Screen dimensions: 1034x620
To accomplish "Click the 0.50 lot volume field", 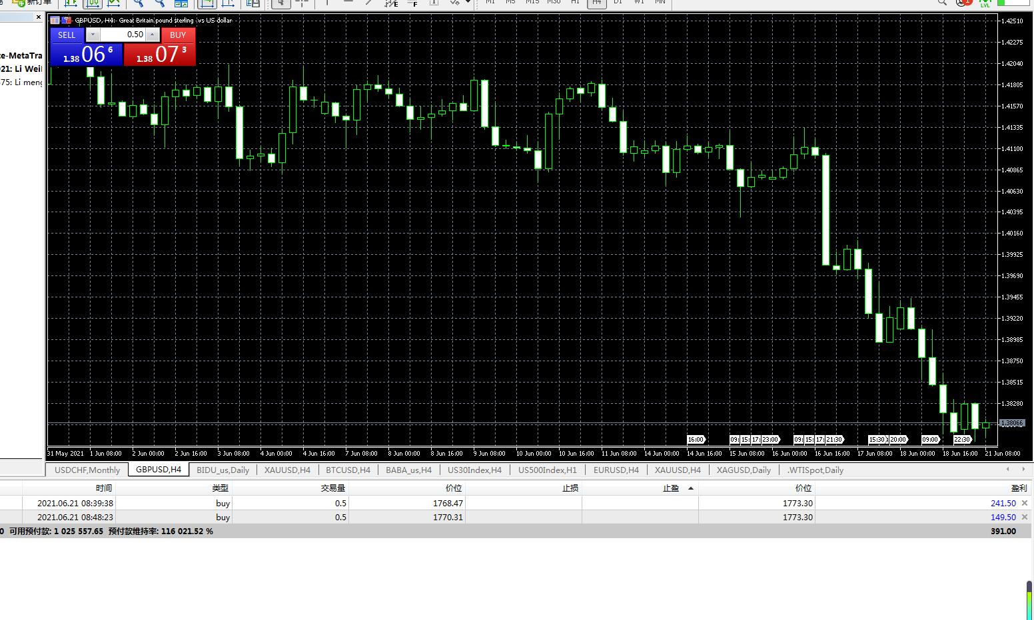I will pyautogui.click(x=123, y=35).
